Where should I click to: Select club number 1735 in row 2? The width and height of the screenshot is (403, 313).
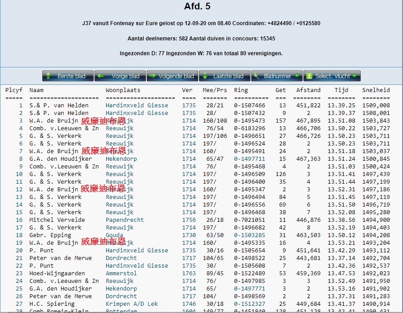189,113
